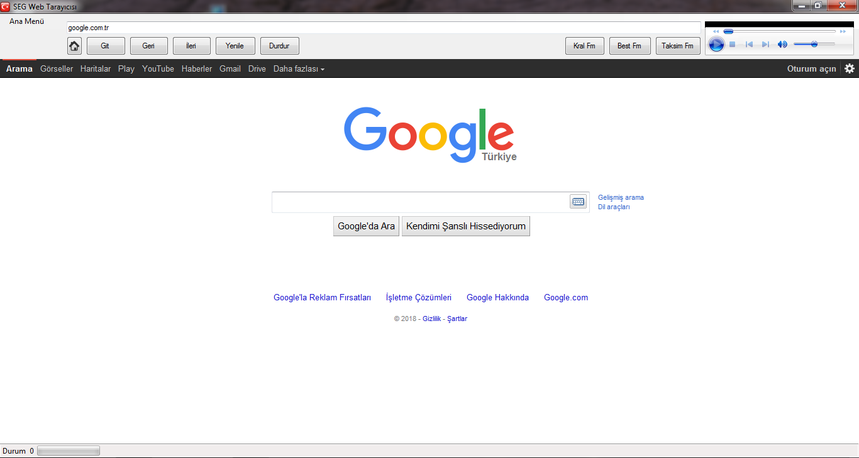Open the Dil araçları link
859x458 pixels.
click(x=614, y=207)
